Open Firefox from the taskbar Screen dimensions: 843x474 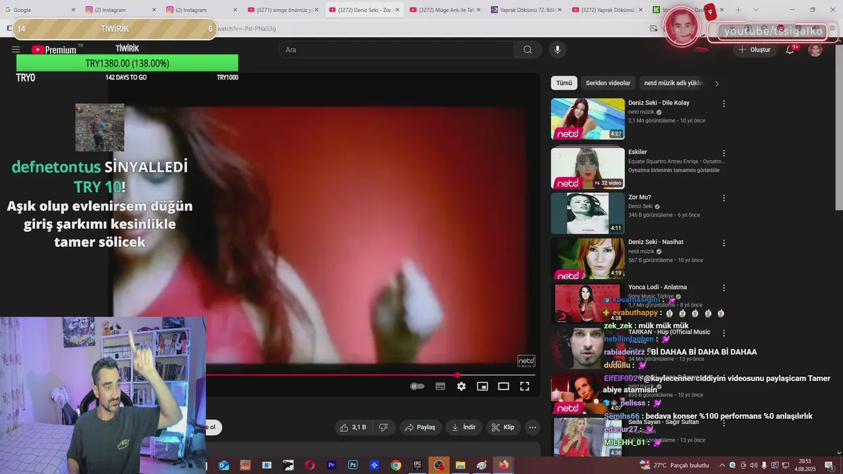[x=503, y=465]
